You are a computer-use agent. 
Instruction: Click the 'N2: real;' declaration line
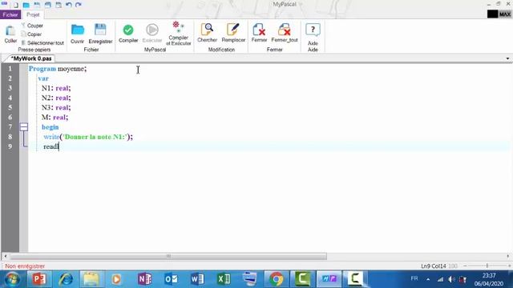pos(56,98)
